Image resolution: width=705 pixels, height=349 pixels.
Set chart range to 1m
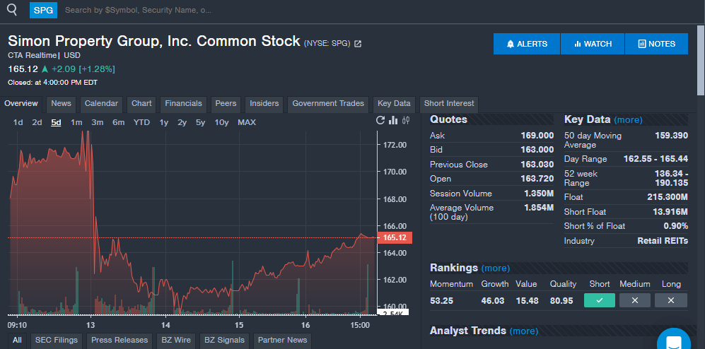pos(76,123)
